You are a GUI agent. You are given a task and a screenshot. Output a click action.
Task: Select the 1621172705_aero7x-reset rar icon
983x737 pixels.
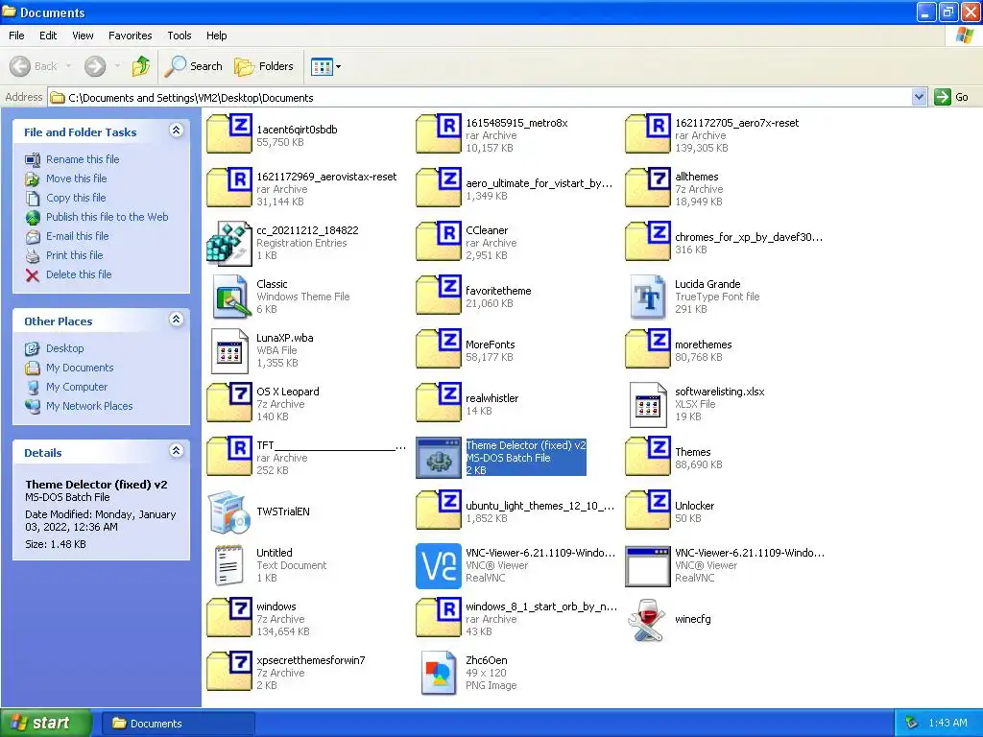648,133
